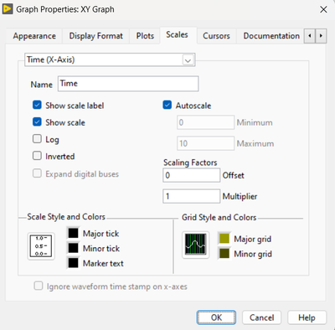Switch to the Appearance tab
335x330 pixels.
coord(34,36)
